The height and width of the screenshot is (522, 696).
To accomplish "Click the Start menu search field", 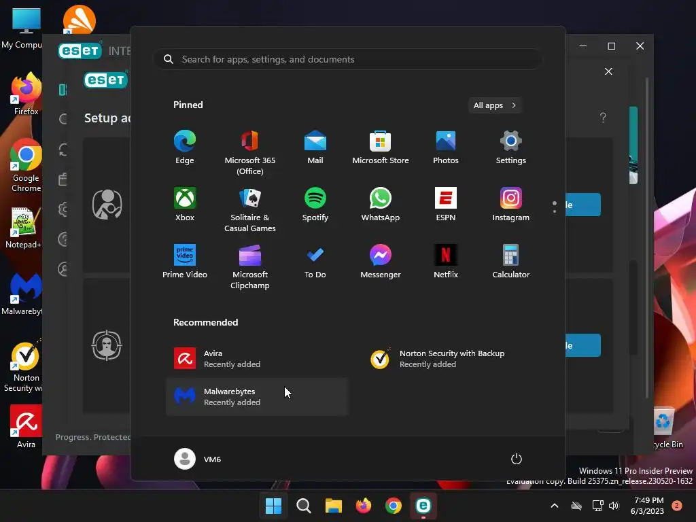I will (x=348, y=59).
